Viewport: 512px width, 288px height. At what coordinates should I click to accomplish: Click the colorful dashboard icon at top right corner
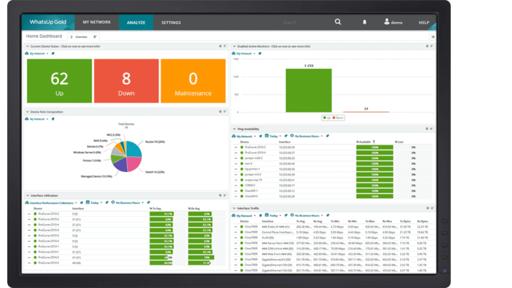coord(432,36)
